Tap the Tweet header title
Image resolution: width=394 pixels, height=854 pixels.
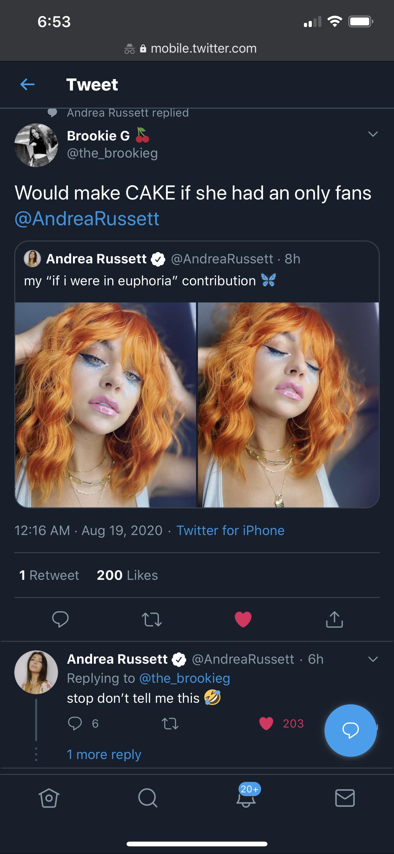point(92,85)
